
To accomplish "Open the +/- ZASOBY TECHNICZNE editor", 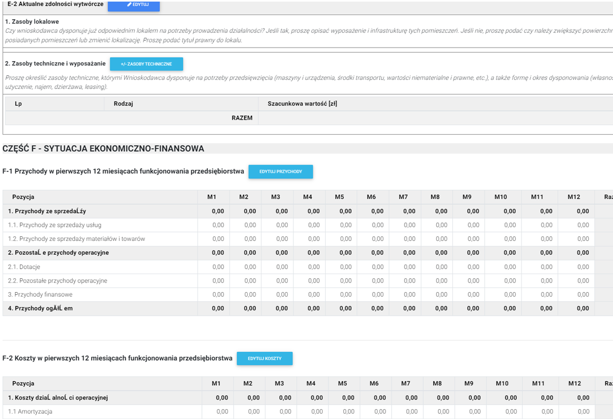I will pos(146,64).
